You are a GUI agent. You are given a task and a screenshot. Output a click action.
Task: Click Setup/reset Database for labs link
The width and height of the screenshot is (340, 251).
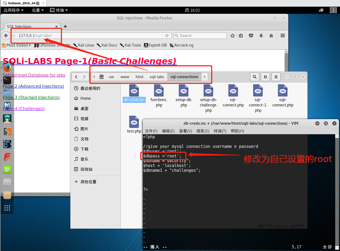point(34,75)
